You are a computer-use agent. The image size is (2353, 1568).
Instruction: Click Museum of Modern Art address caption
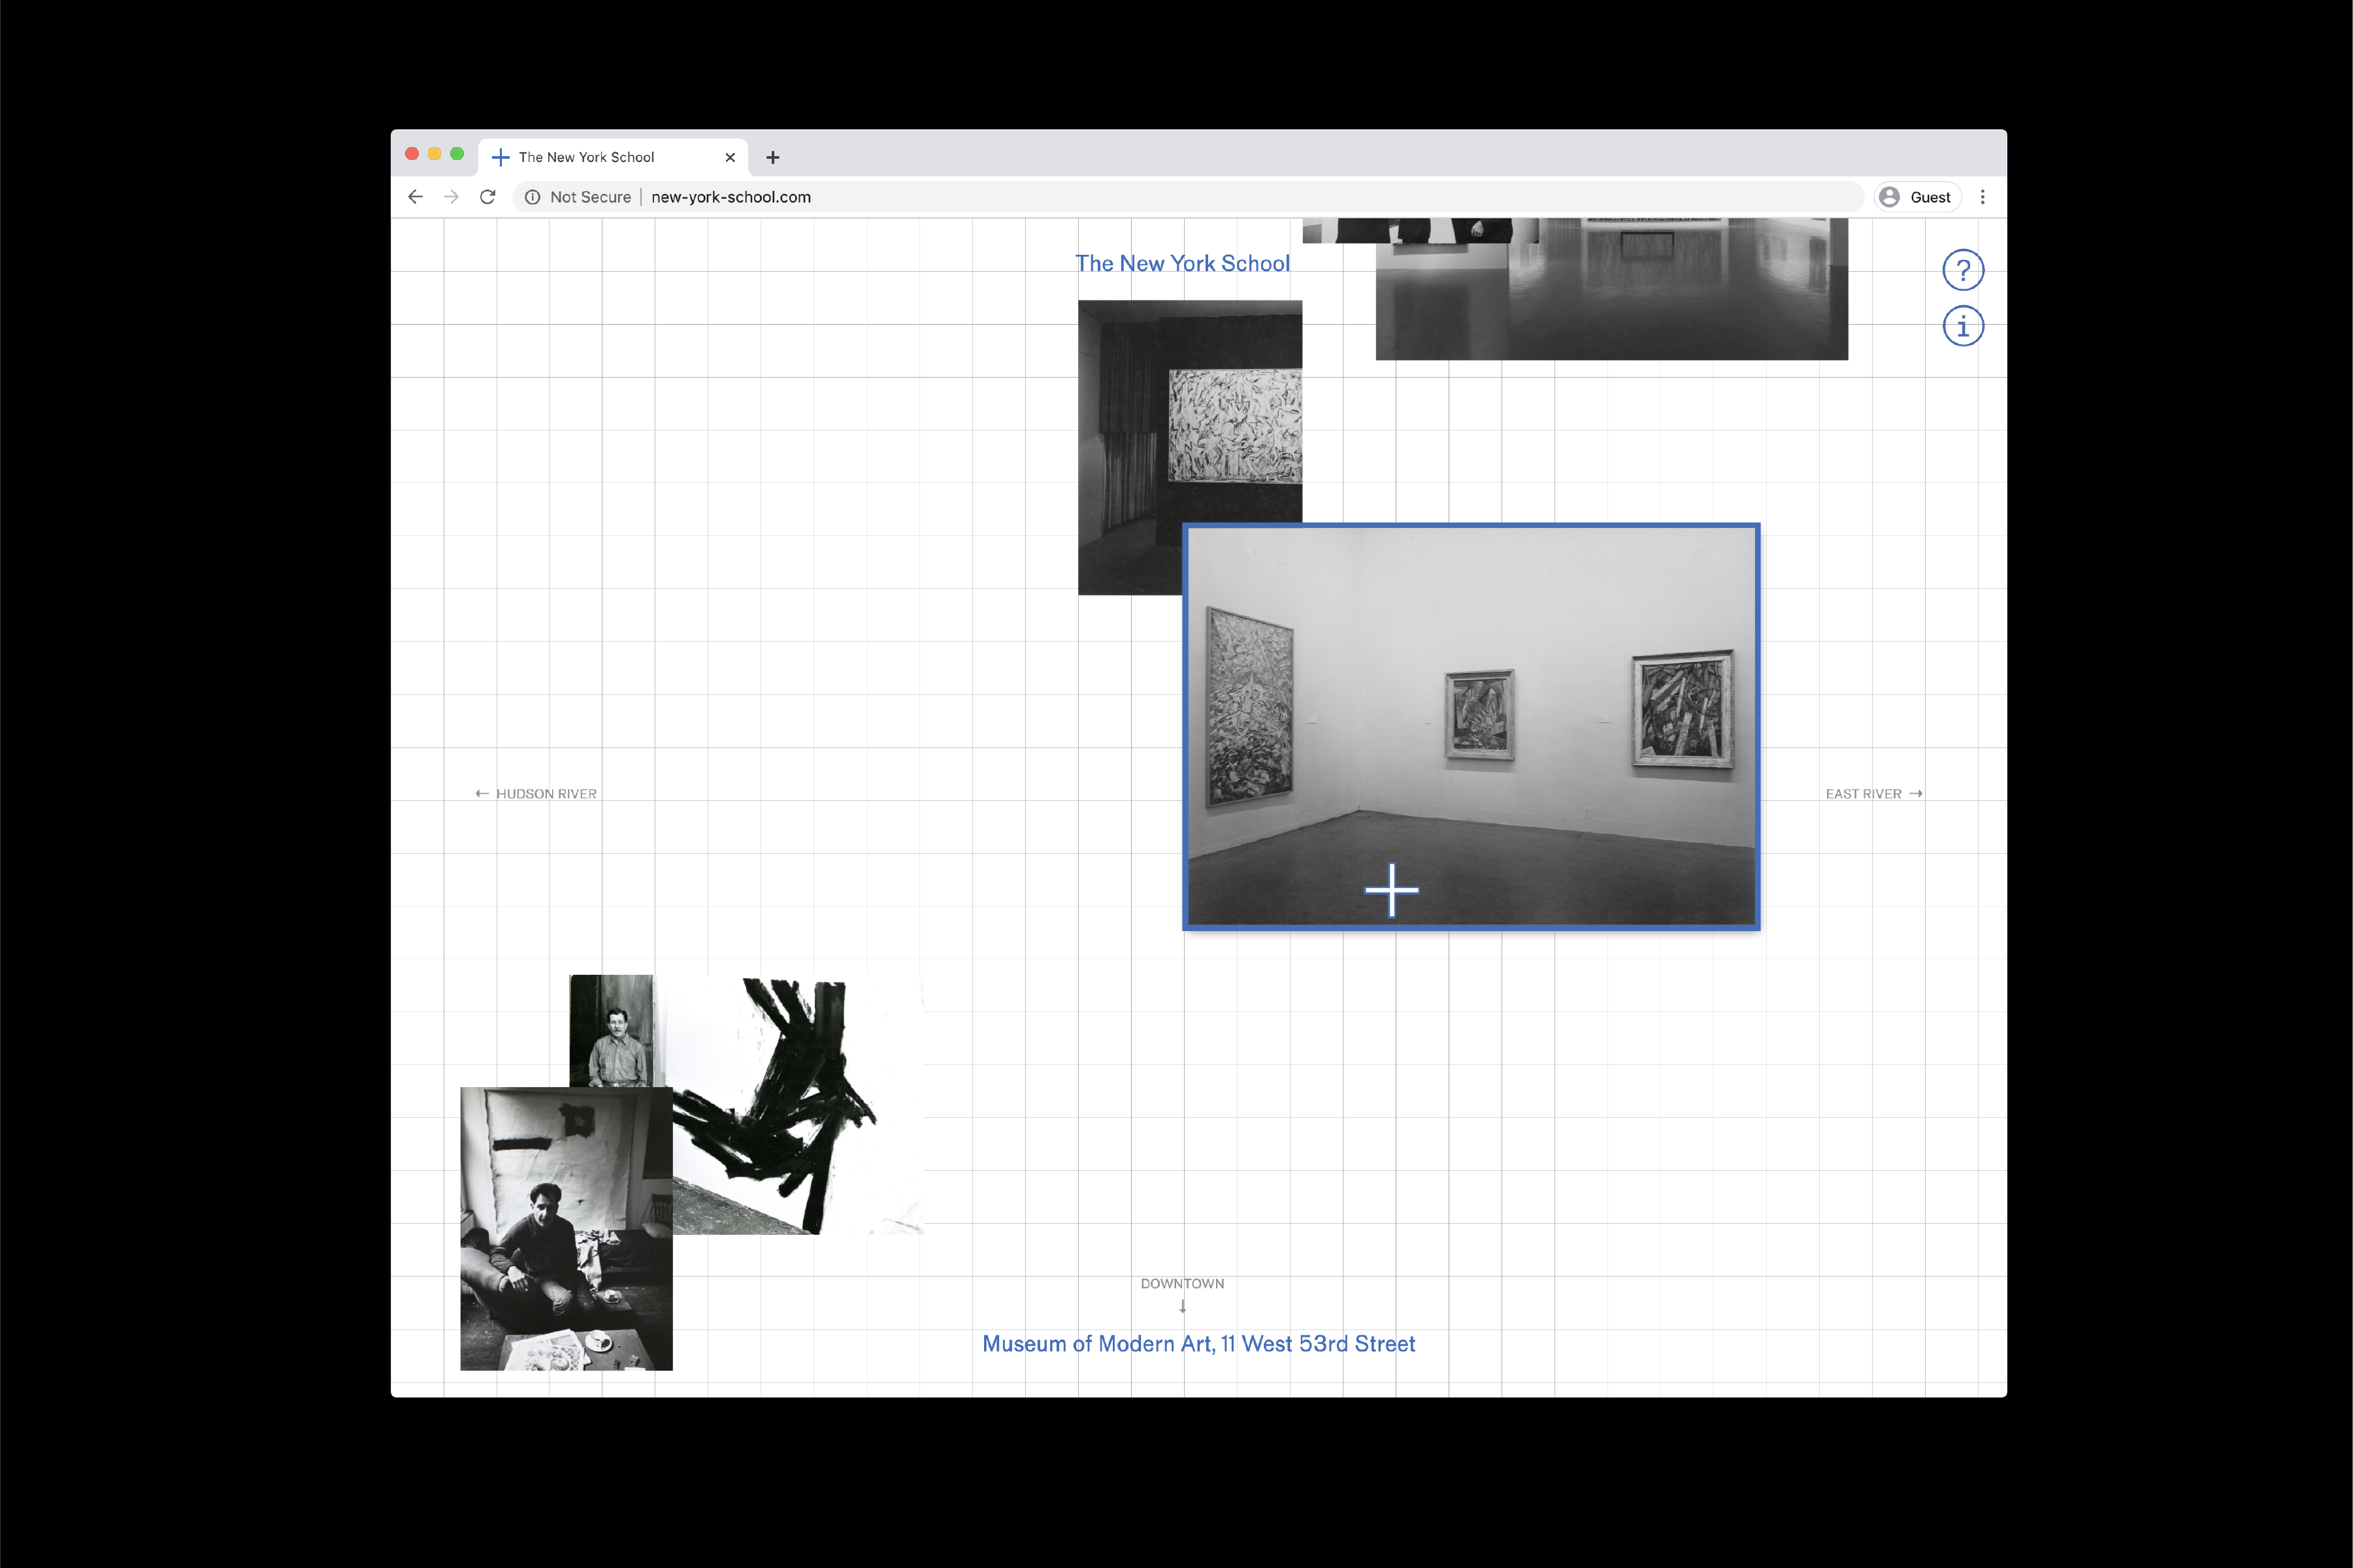pyautogui.click(x=1198, y=1344)
